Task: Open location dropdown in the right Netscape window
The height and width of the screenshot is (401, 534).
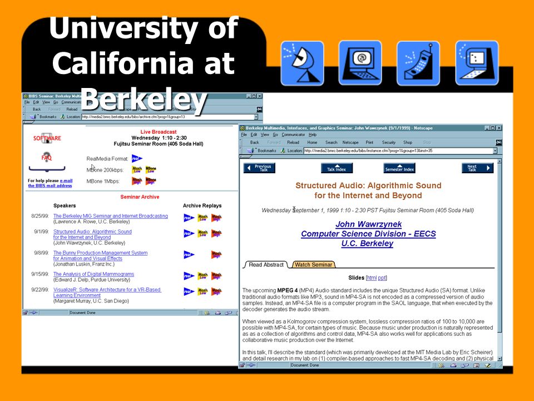Action: coord(495,151)
